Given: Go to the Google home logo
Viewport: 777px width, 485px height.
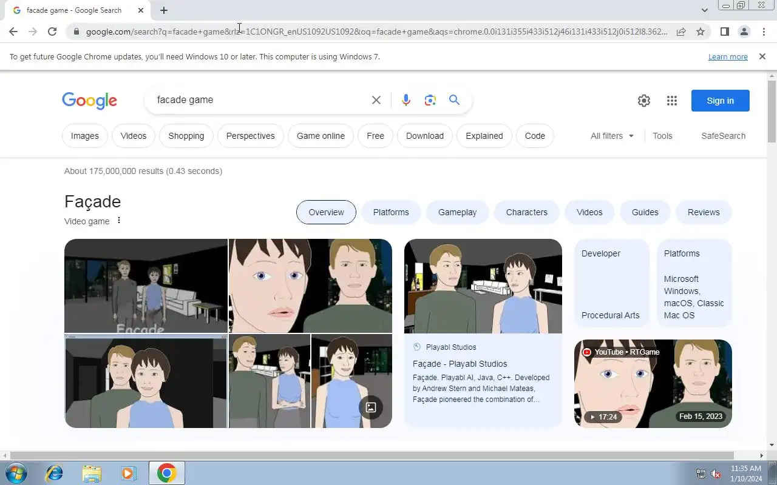Looking at the screenshot, I should tap(89, 101).
